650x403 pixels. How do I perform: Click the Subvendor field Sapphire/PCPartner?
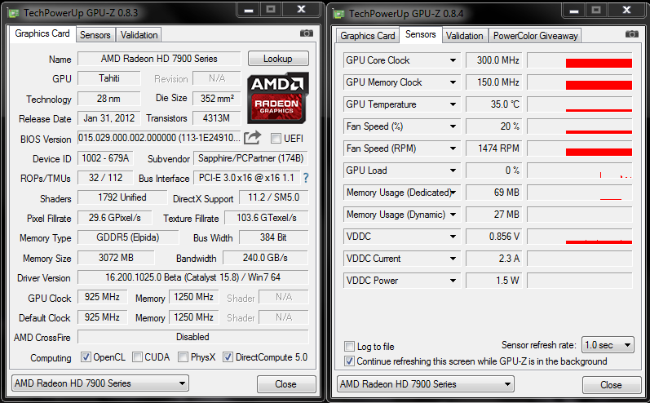[x=251, y=158]
